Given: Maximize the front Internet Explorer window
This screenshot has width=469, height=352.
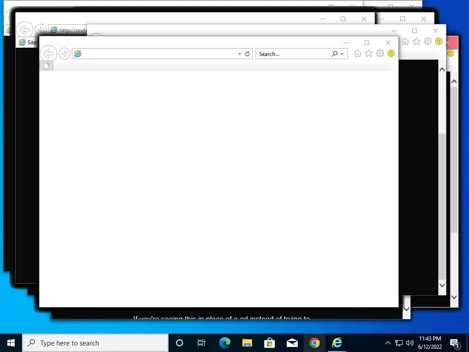Looking at the screenshot, I should 367,43.
